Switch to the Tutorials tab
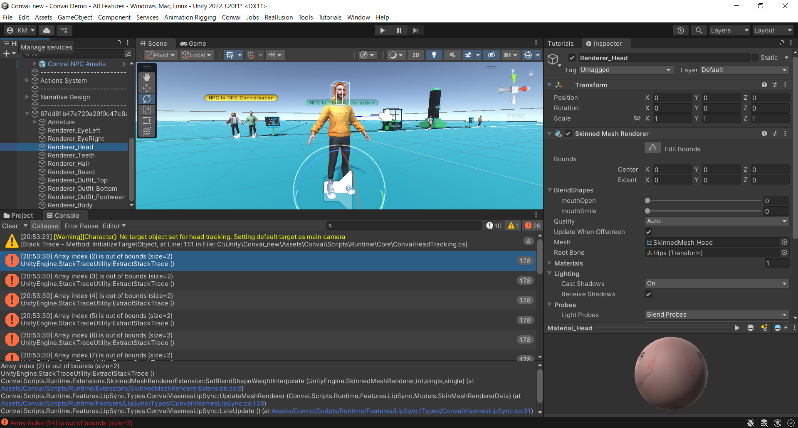 coord(561,43)
